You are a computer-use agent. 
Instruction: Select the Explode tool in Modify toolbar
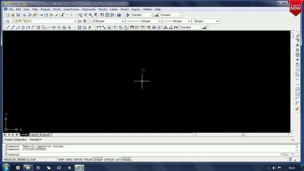297,109
